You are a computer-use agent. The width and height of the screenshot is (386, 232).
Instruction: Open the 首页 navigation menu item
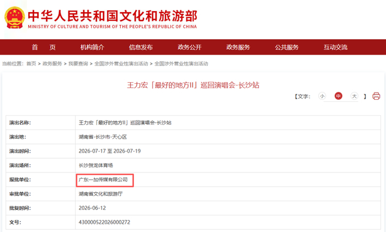pyautogui.click(x=44, y=47)
